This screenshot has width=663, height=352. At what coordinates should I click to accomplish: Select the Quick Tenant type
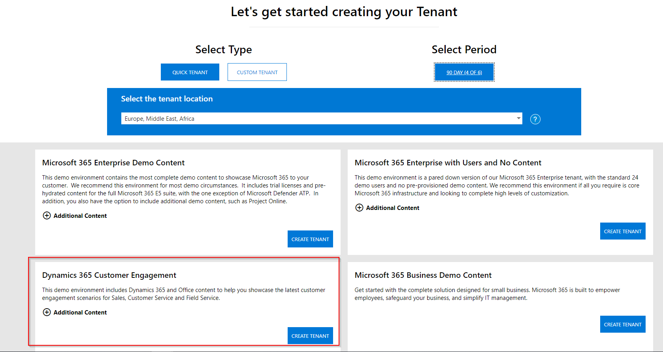[190, 72]
